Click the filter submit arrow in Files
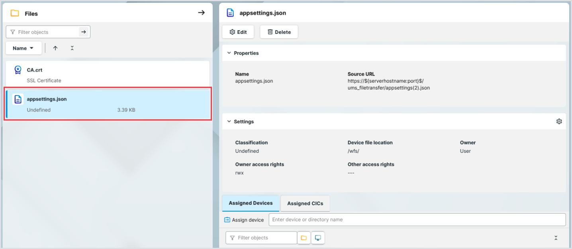 [84, 32]
